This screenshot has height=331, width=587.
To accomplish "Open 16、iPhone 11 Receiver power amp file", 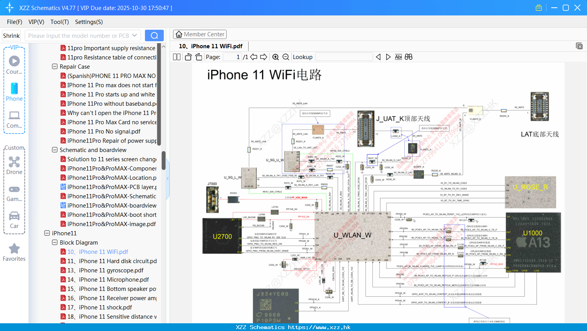I will pos(108,298).
